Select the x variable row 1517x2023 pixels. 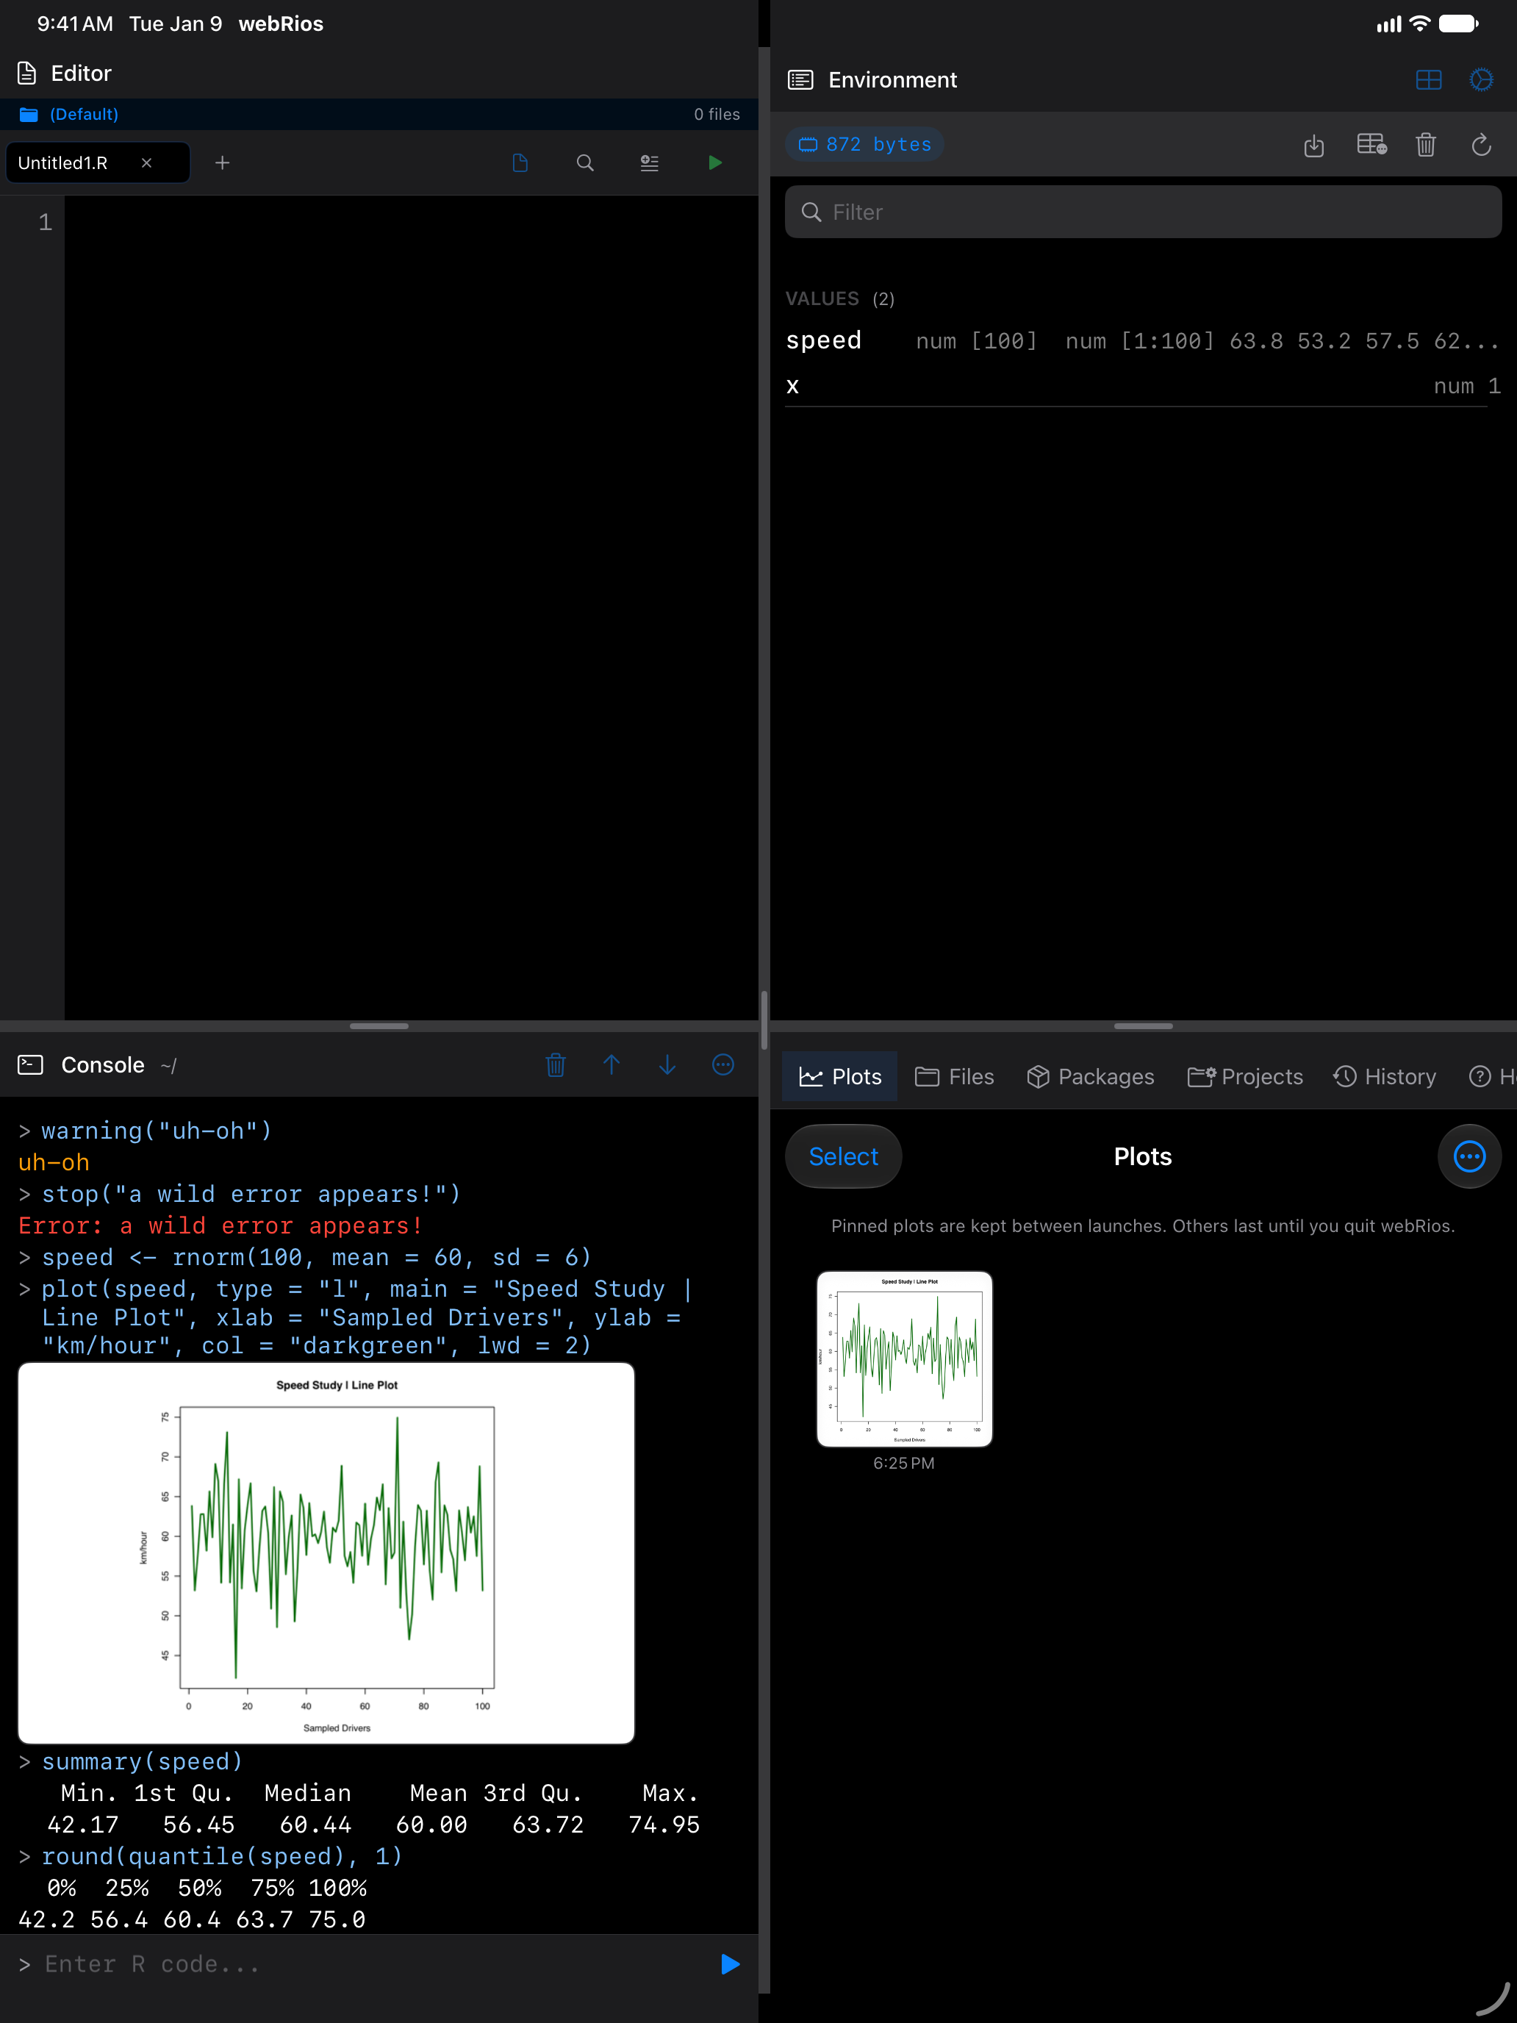[x=1143, y=386]
